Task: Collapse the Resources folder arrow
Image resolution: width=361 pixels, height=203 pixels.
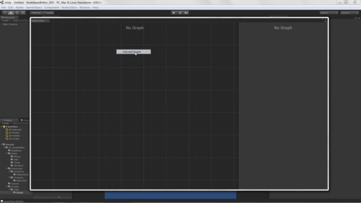Action: coord(7,169)
